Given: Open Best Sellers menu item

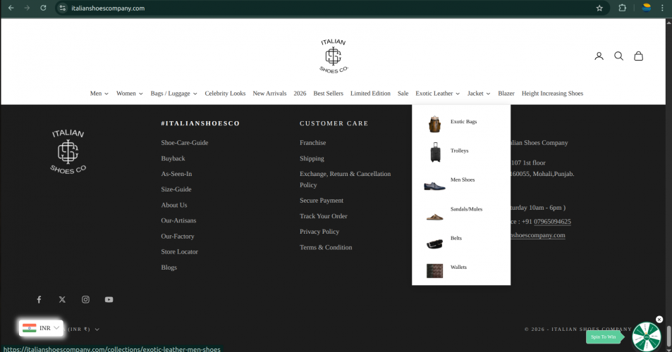Looking at the screenshot, I should 329,93.
